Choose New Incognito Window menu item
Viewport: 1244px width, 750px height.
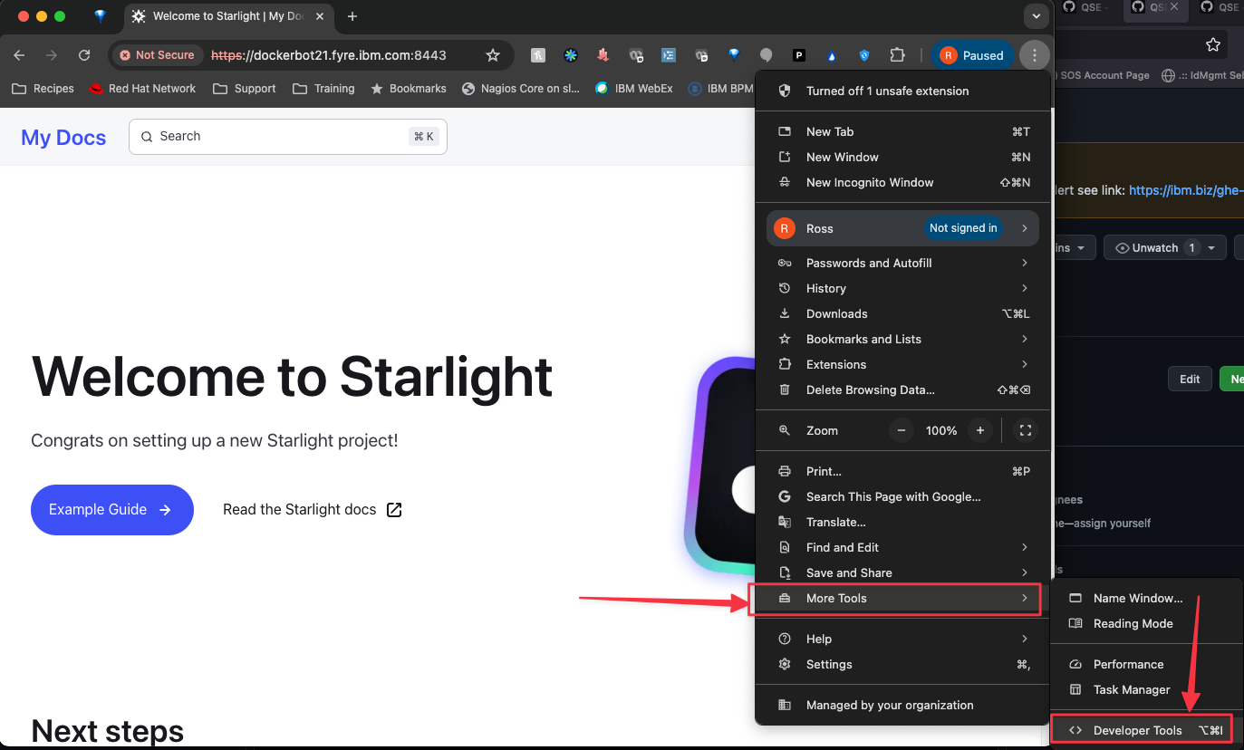pyautogui.click(x=869, y=183)
